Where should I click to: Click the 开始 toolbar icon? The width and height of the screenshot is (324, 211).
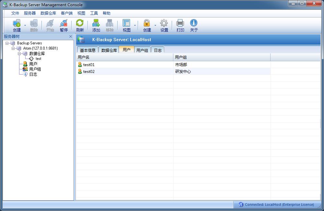coord(50,25)
